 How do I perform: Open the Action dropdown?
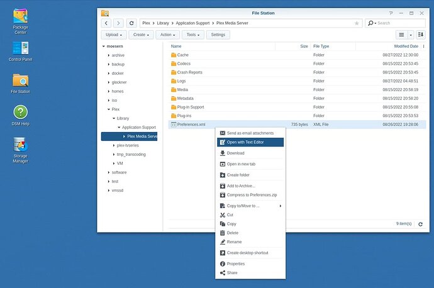[168, 35]
